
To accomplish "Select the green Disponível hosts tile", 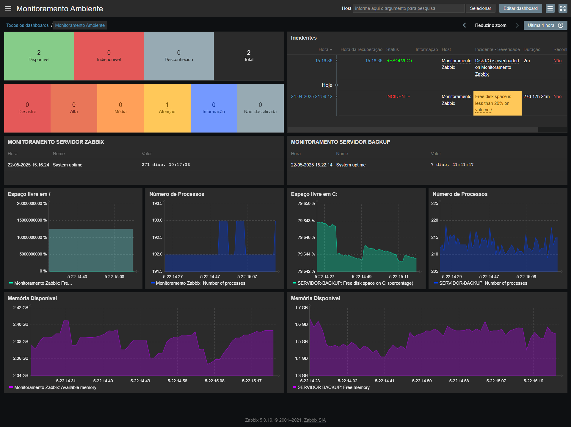I will (39, 56).
